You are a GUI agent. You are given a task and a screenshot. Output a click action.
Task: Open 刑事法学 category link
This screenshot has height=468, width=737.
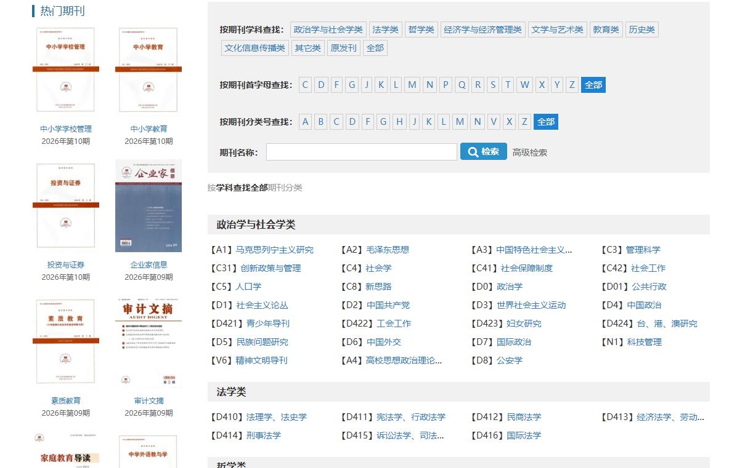[x=264, y=435]
